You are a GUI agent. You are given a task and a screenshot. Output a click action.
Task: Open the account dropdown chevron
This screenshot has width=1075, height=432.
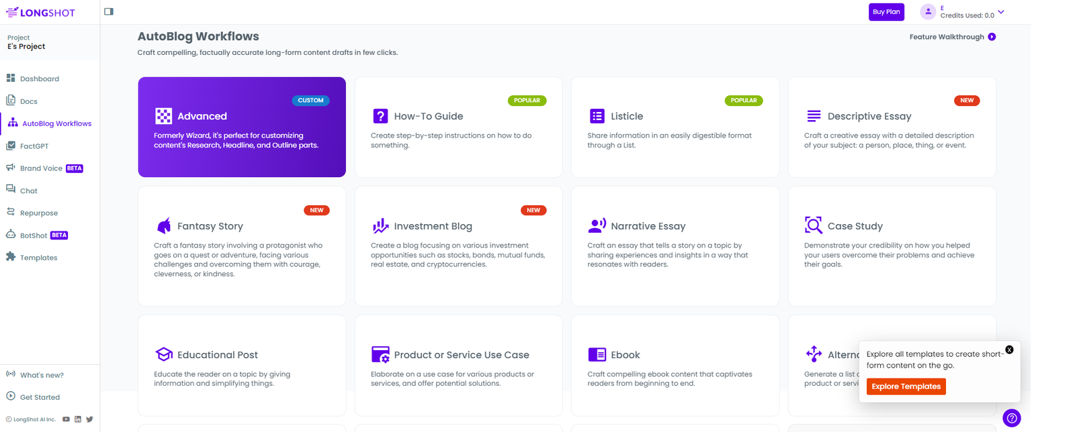point(1001,12)
